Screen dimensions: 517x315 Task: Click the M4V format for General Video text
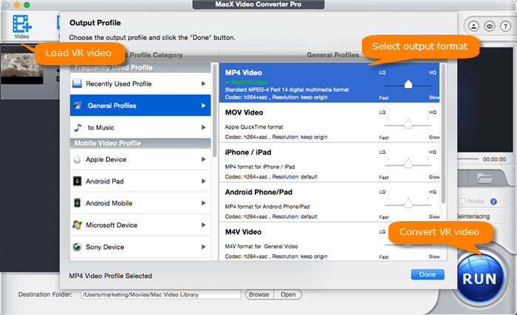[x=261, y=246]
